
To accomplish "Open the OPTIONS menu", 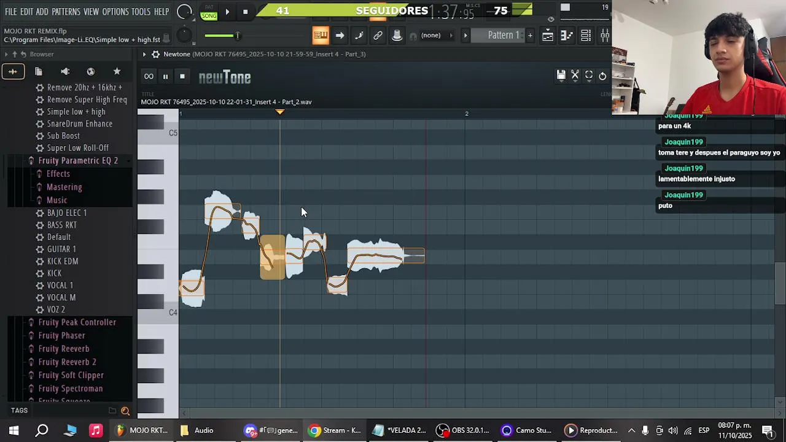I will coord(115,12).
